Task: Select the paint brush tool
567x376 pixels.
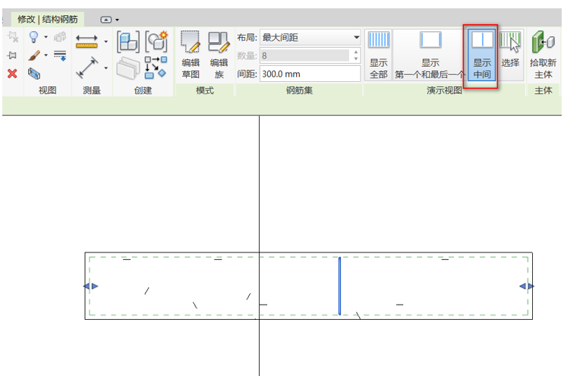Action: point(34,55)
